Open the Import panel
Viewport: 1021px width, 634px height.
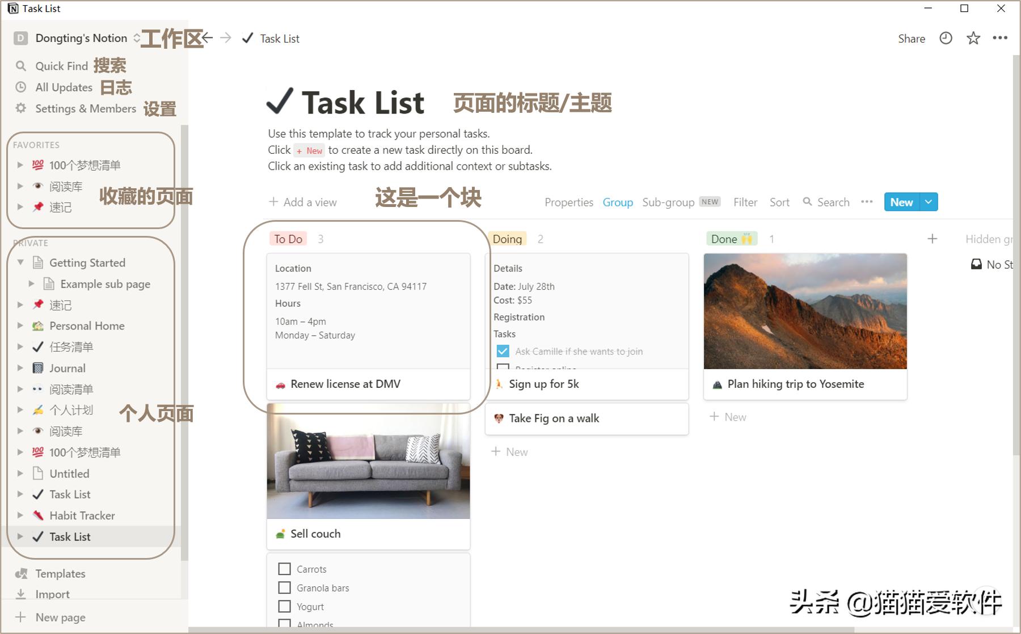[x=52, y=594]
